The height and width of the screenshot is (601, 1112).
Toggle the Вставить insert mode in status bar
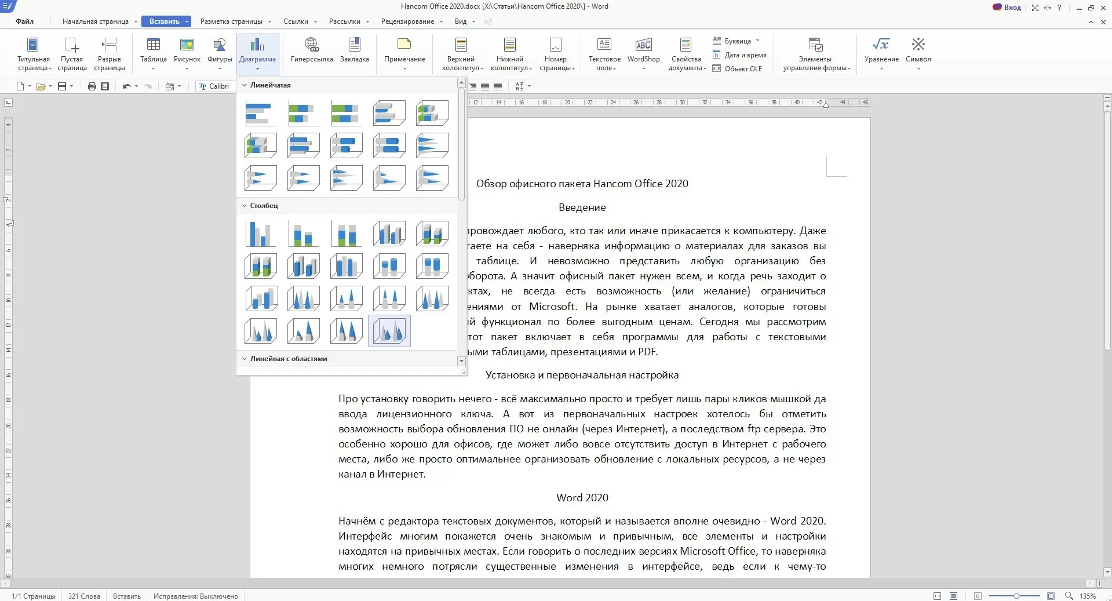tap(126, 596)
